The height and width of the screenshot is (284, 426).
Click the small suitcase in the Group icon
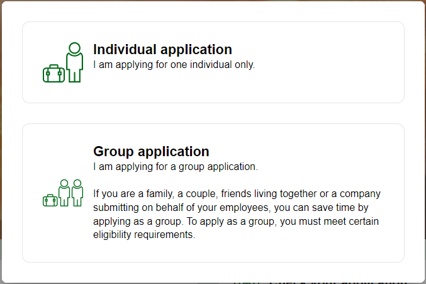[50, 200]
